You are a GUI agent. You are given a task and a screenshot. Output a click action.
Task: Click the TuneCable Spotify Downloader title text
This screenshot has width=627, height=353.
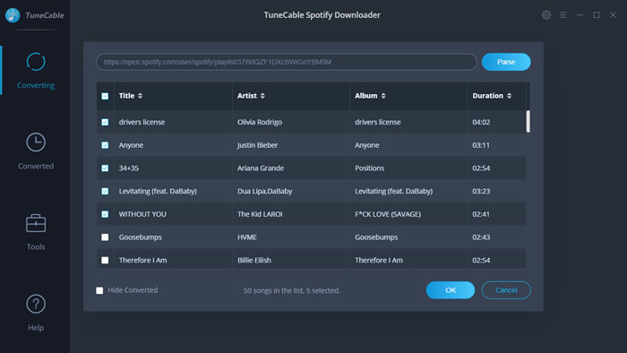[x=322, y=15]
